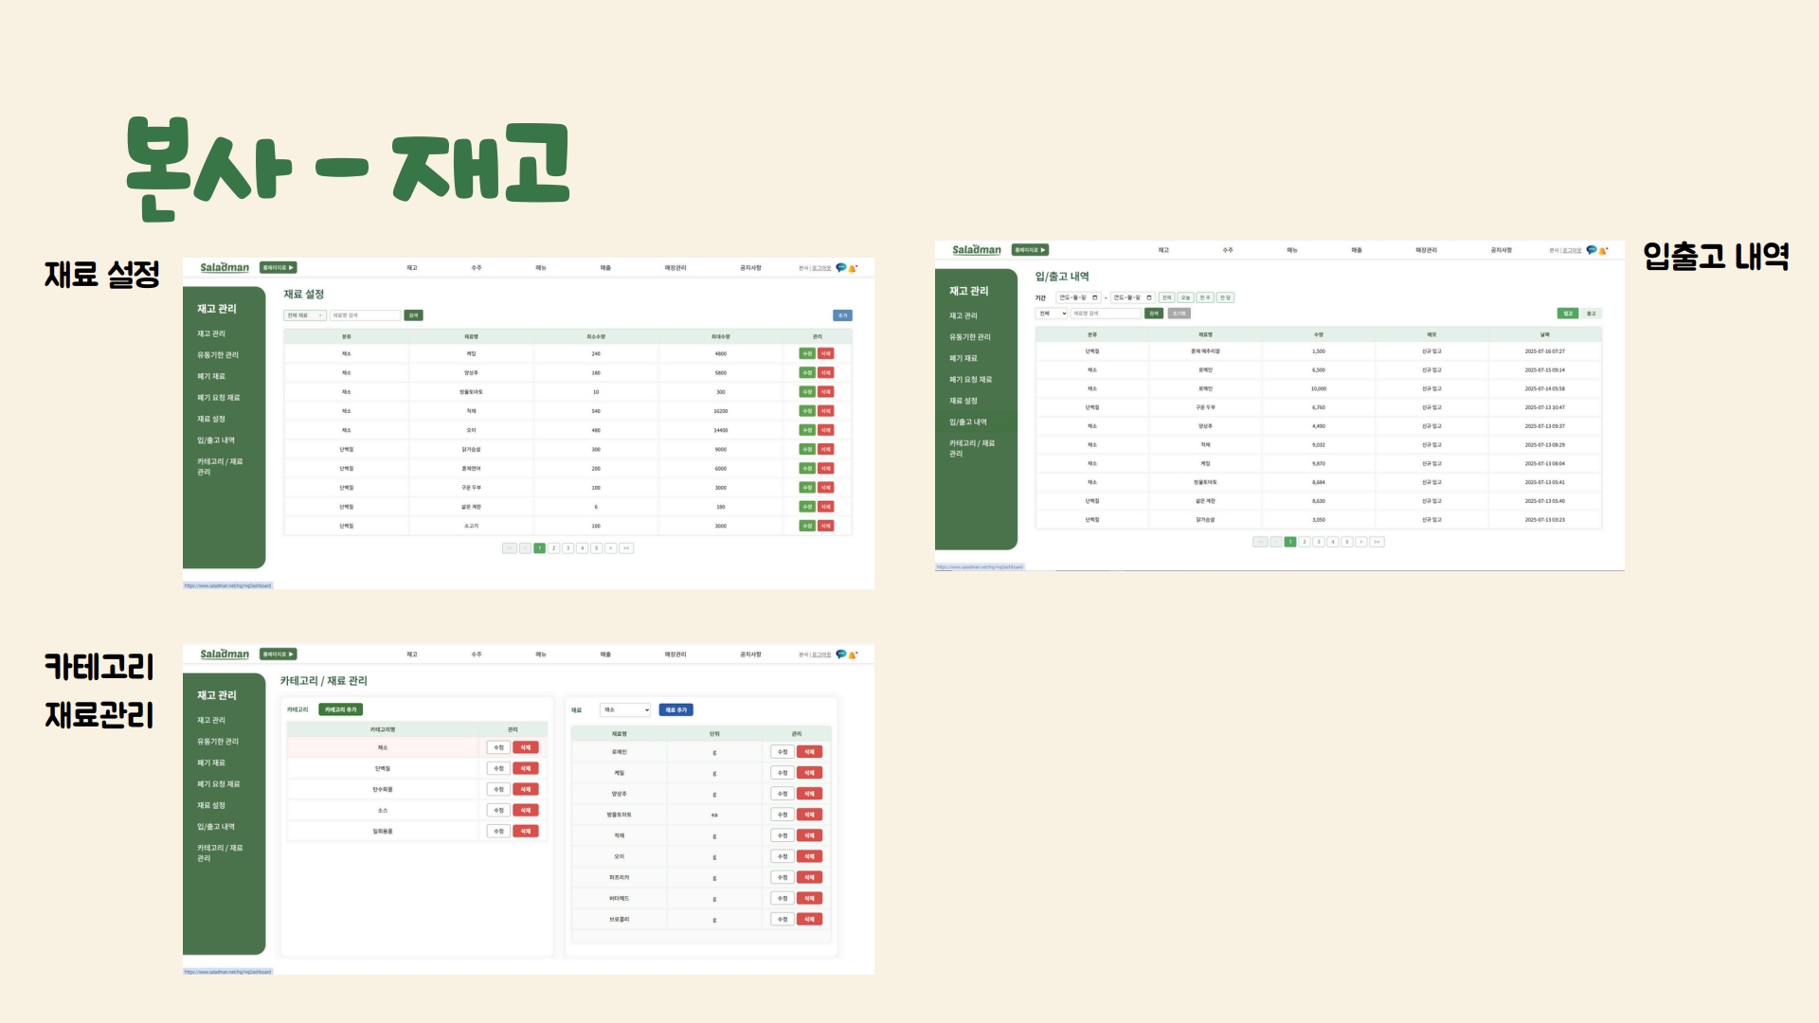The image size is (1819, 1023).
Task: Click green 카테고리 추가 button
Action: click(x=340, y=709)
